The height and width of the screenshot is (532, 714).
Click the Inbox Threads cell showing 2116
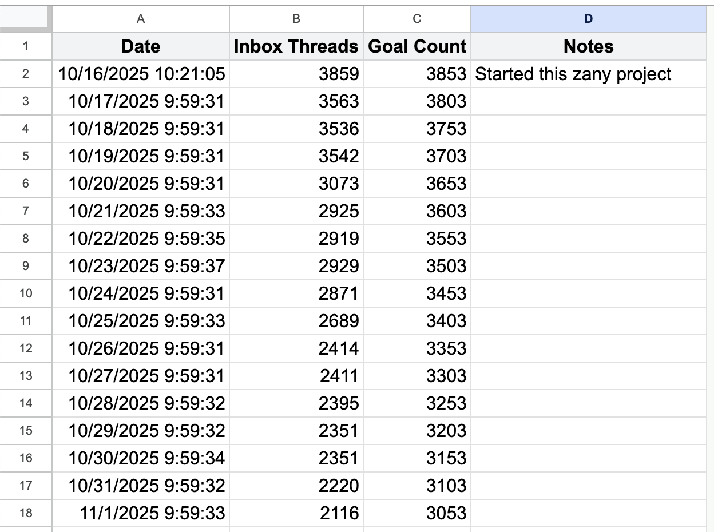tap(296, 513)
